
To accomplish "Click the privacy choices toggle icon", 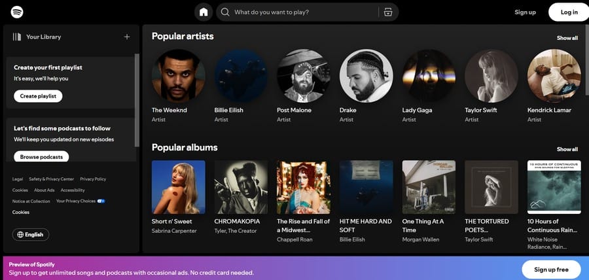I will pos(101,201).
